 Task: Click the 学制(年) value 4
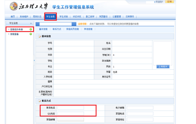(114, 55)
